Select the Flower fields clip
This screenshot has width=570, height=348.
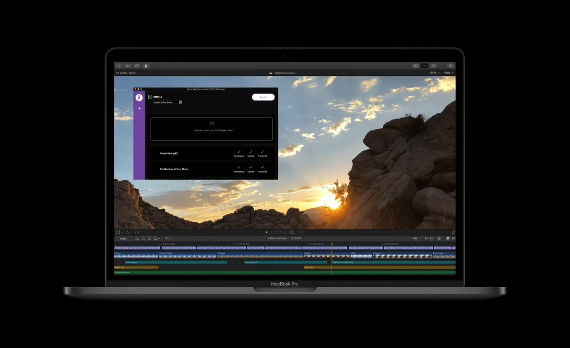tap(188, 255)
